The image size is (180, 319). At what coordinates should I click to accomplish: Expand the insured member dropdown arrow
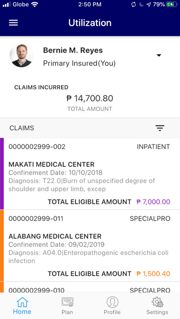pos(159,55)
